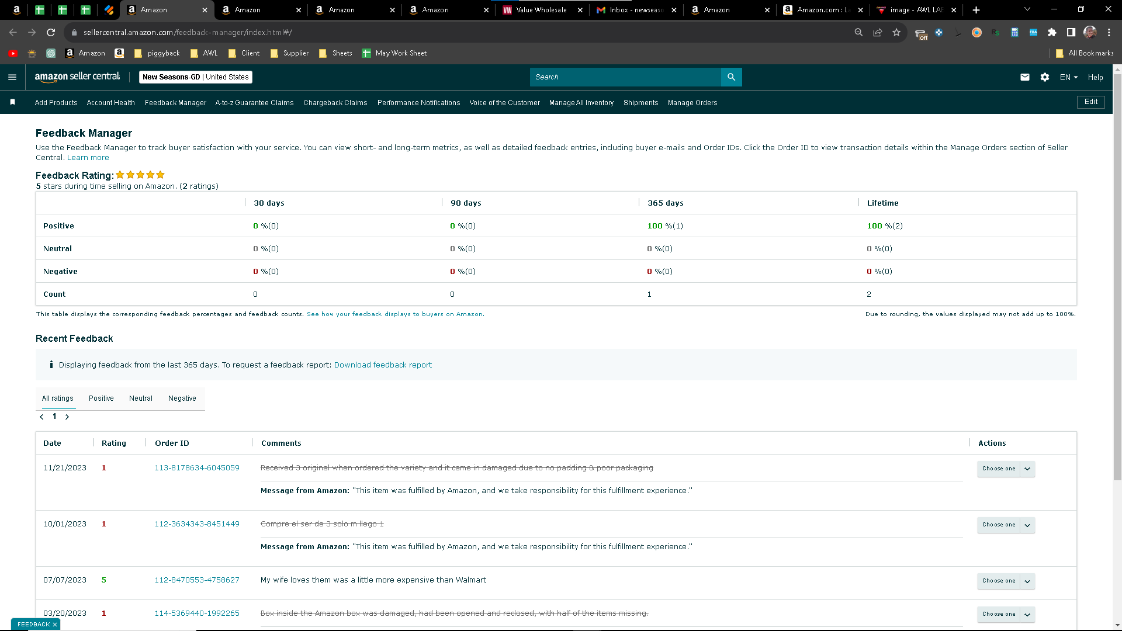Open Add Products in the nav bar

(56, 103)
